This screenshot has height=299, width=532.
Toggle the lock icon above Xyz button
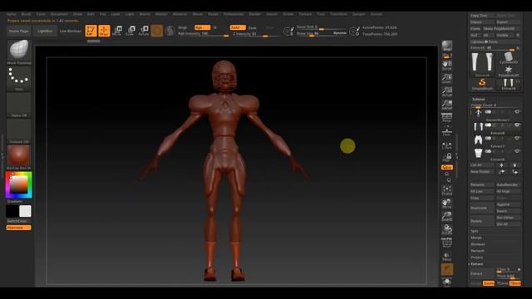point(447,157)
